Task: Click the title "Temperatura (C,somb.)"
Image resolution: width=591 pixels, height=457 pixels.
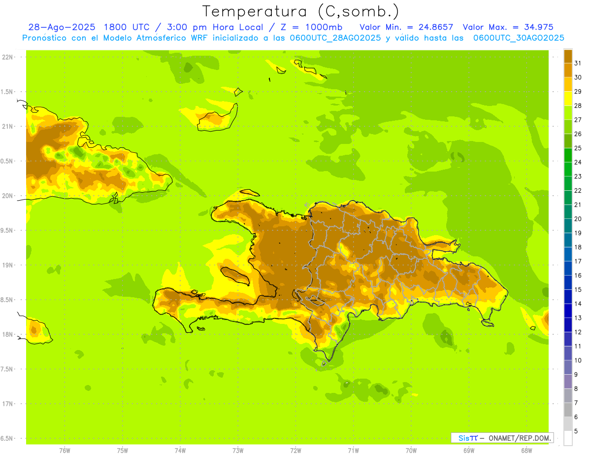Action: click(301, 11)
